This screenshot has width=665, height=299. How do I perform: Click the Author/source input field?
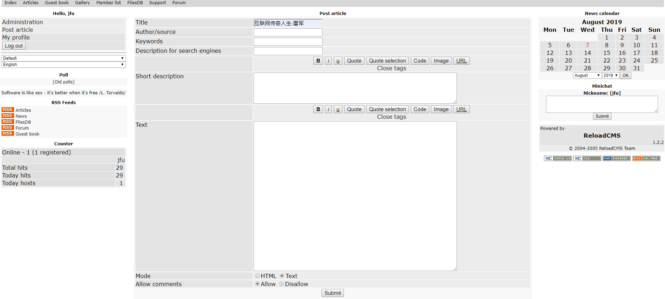click(x=288, y=32)
